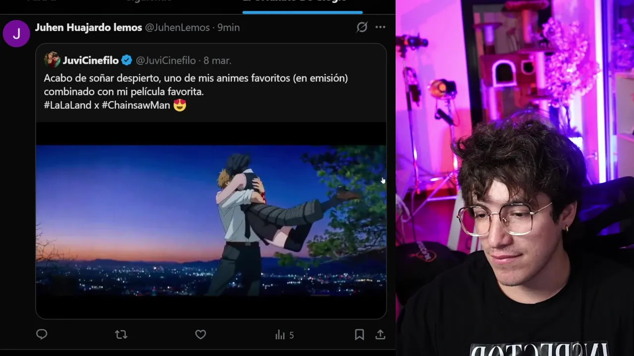The image size is (634, 356).
Task: View post analytics showing 5 views
Action: [285, 335]
